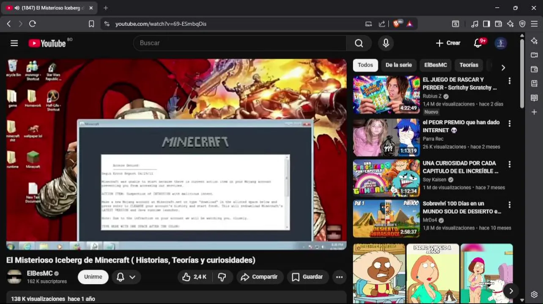Add a sidebar item with plus icon

pyautogui.click(x=534, y=112)
